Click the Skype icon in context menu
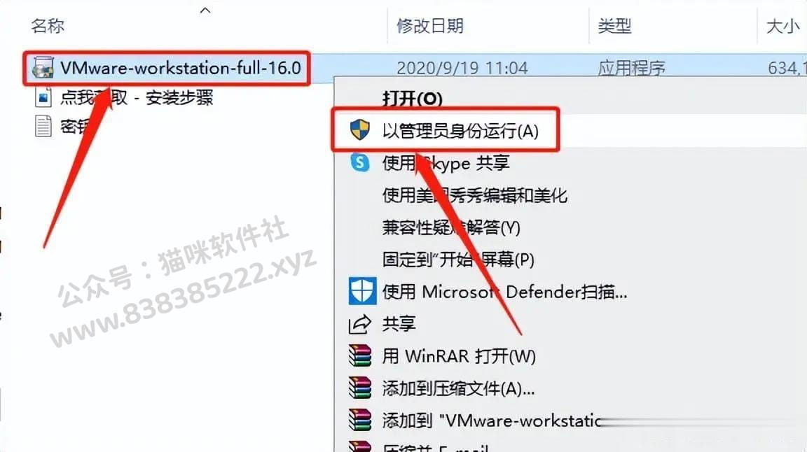The image size is (807, 452). point(360,163)
